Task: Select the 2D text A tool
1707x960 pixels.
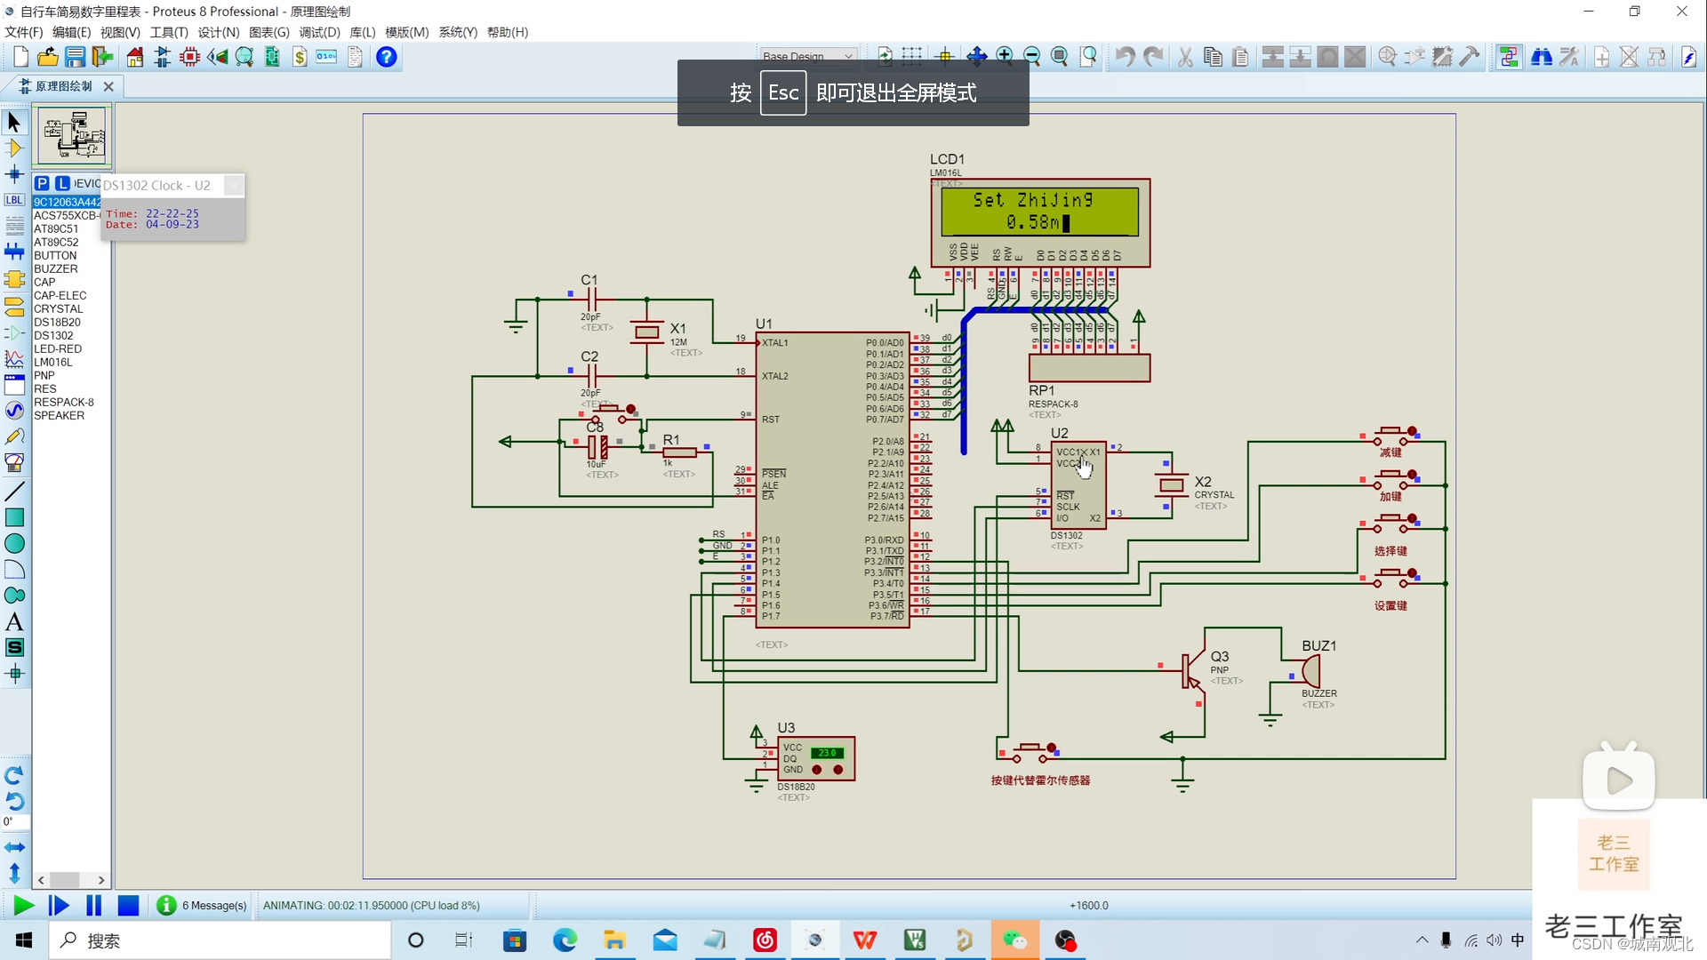Action: tap(14, 622)
